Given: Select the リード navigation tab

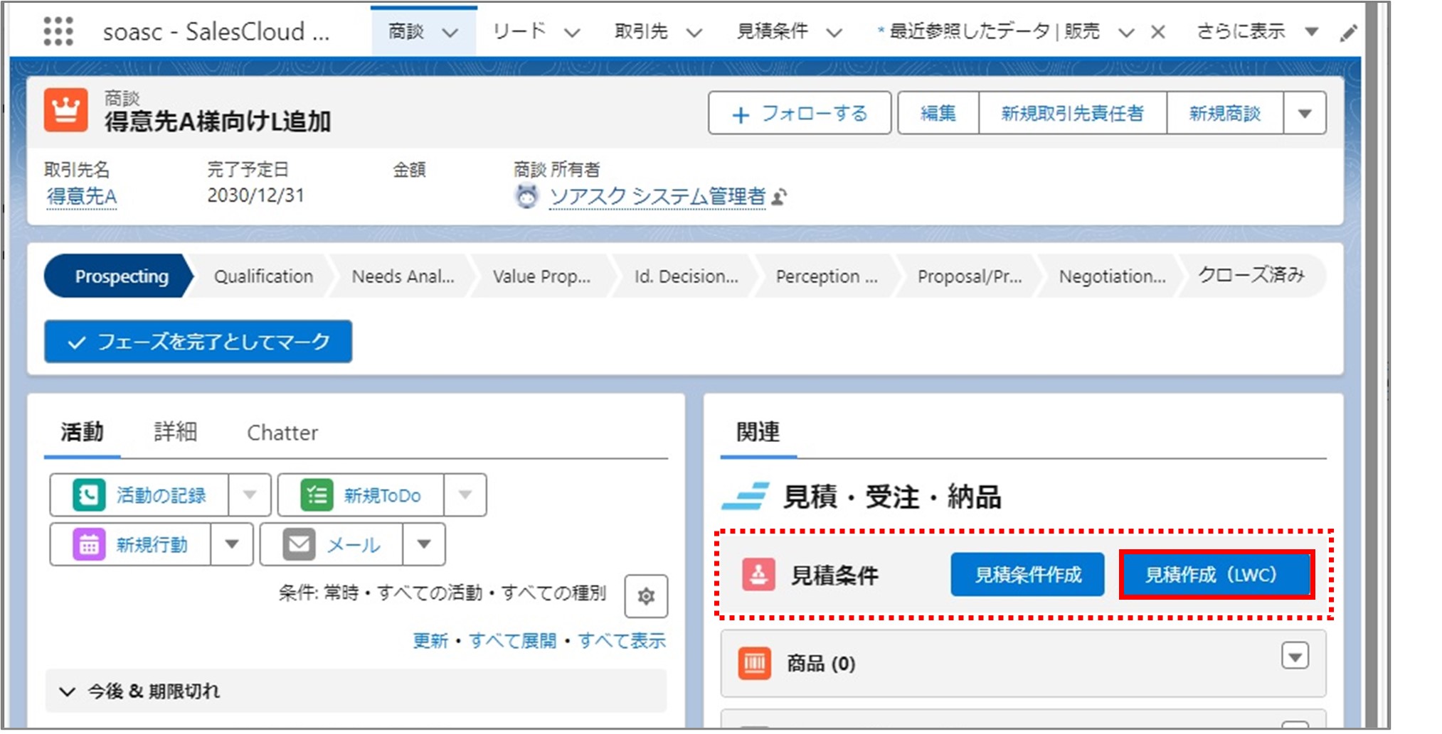Looking at the screenshot, I should tap(519, 31).
